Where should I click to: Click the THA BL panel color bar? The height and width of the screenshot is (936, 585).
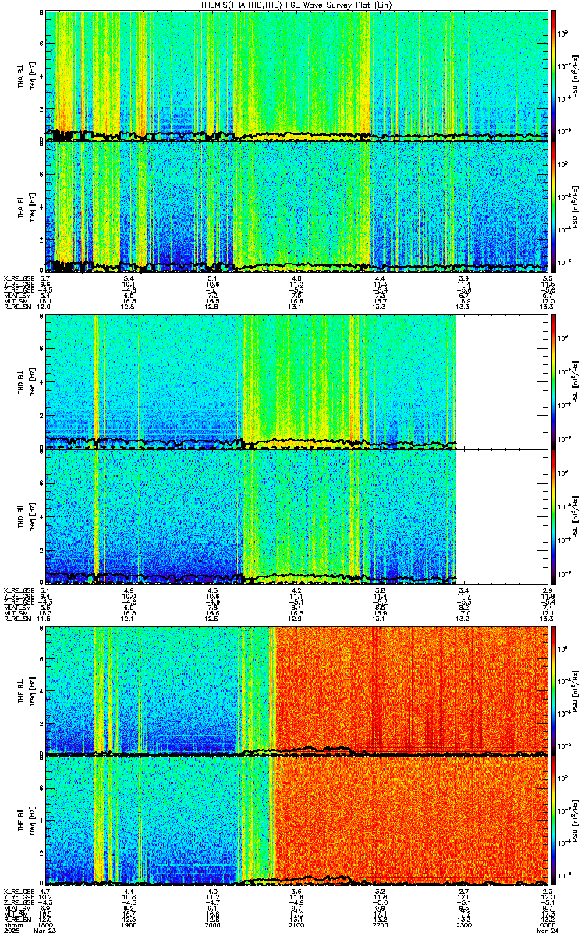555,75
